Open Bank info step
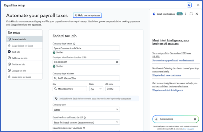 tap(25, 52)
